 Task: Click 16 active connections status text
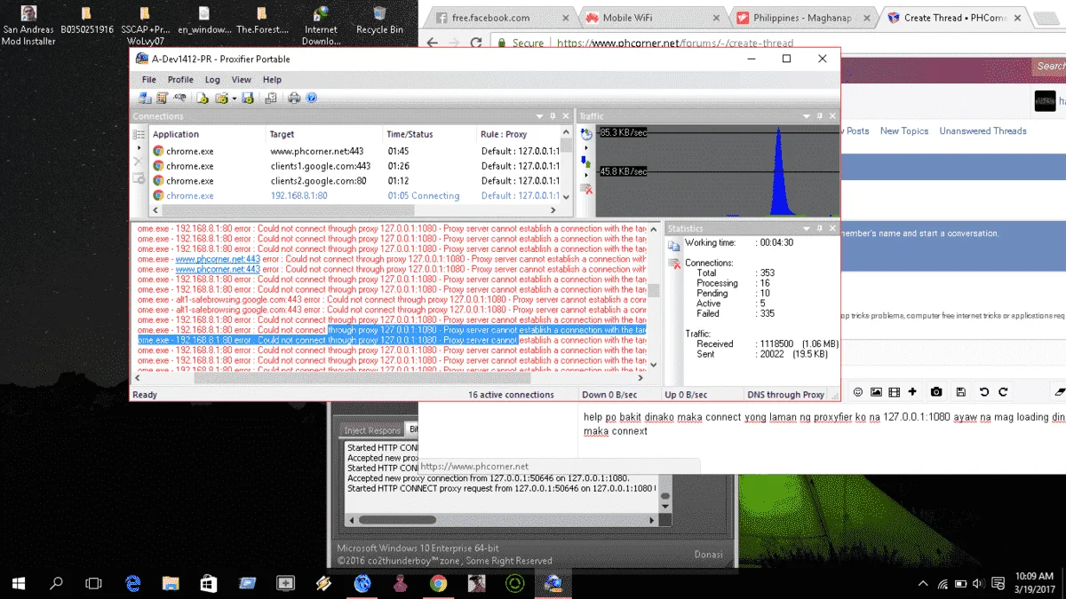pos(511,395)
